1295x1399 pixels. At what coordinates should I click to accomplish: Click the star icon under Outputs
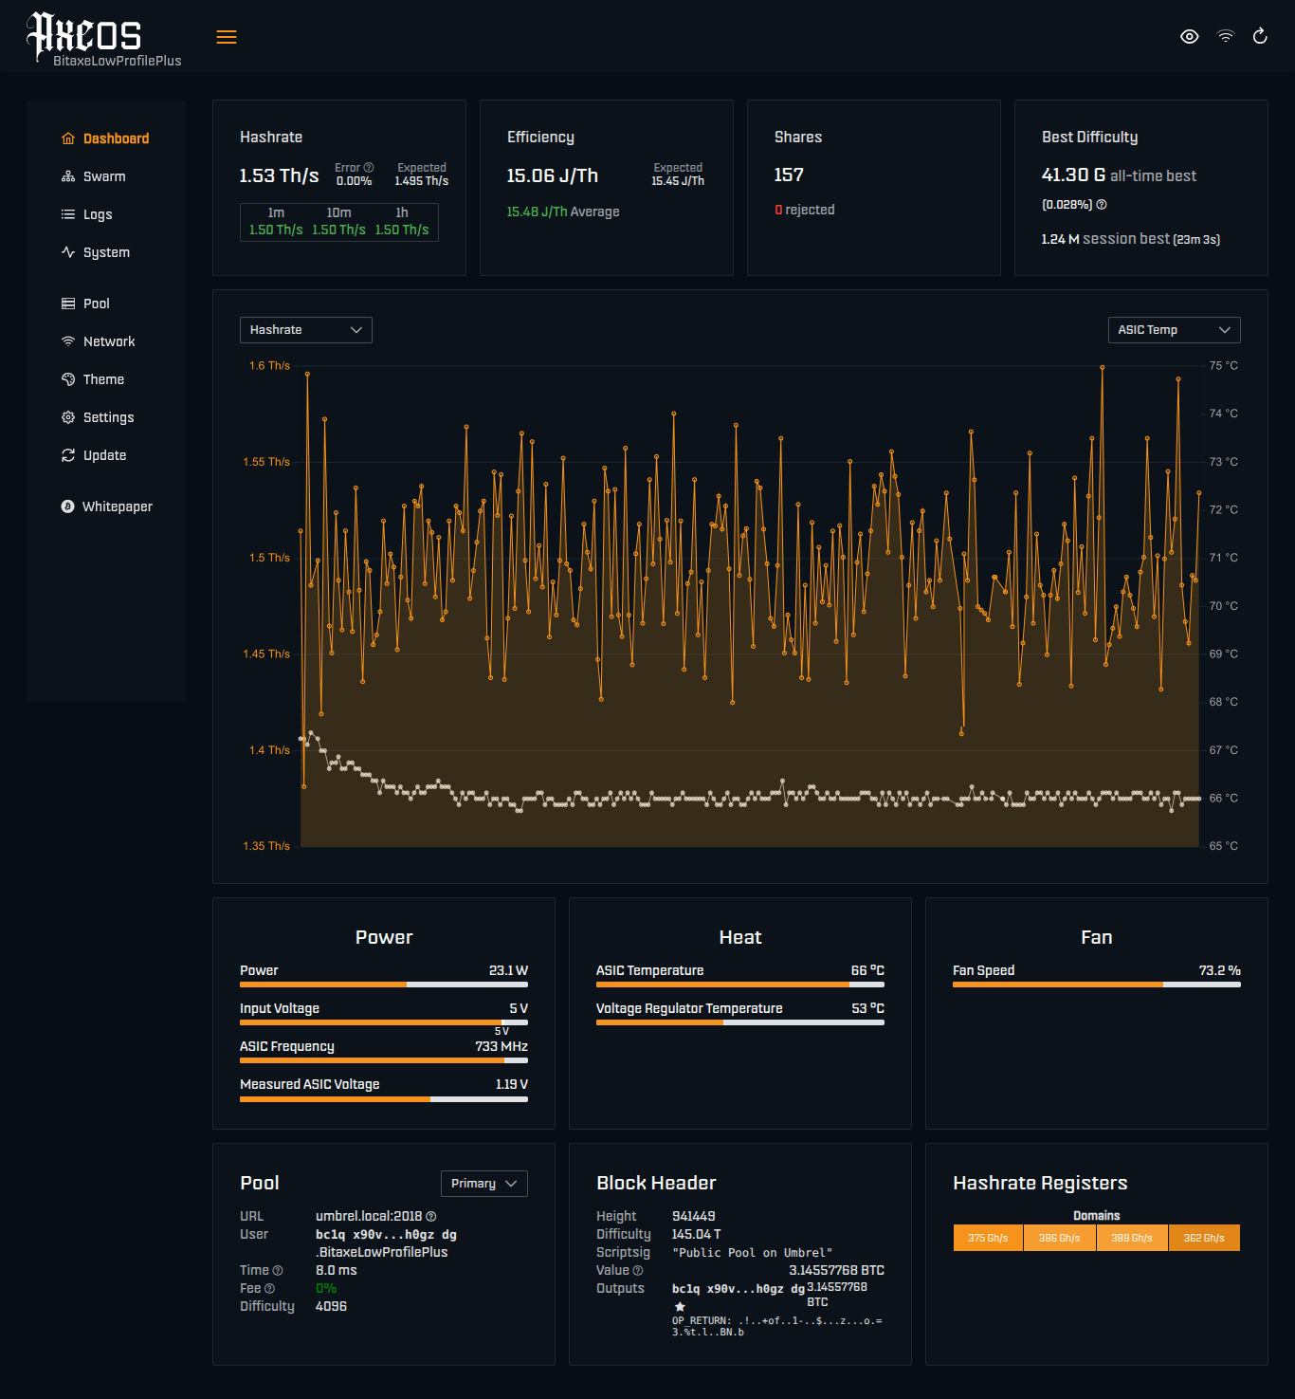[680, 1306]
